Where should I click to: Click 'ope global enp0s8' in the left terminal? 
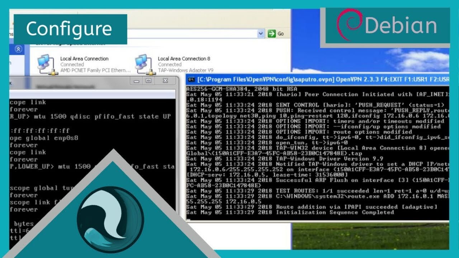click(x=44, y=138)
